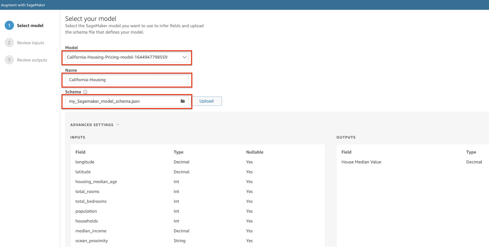Click the folder browse icon in Schema field

pos(183,101)
